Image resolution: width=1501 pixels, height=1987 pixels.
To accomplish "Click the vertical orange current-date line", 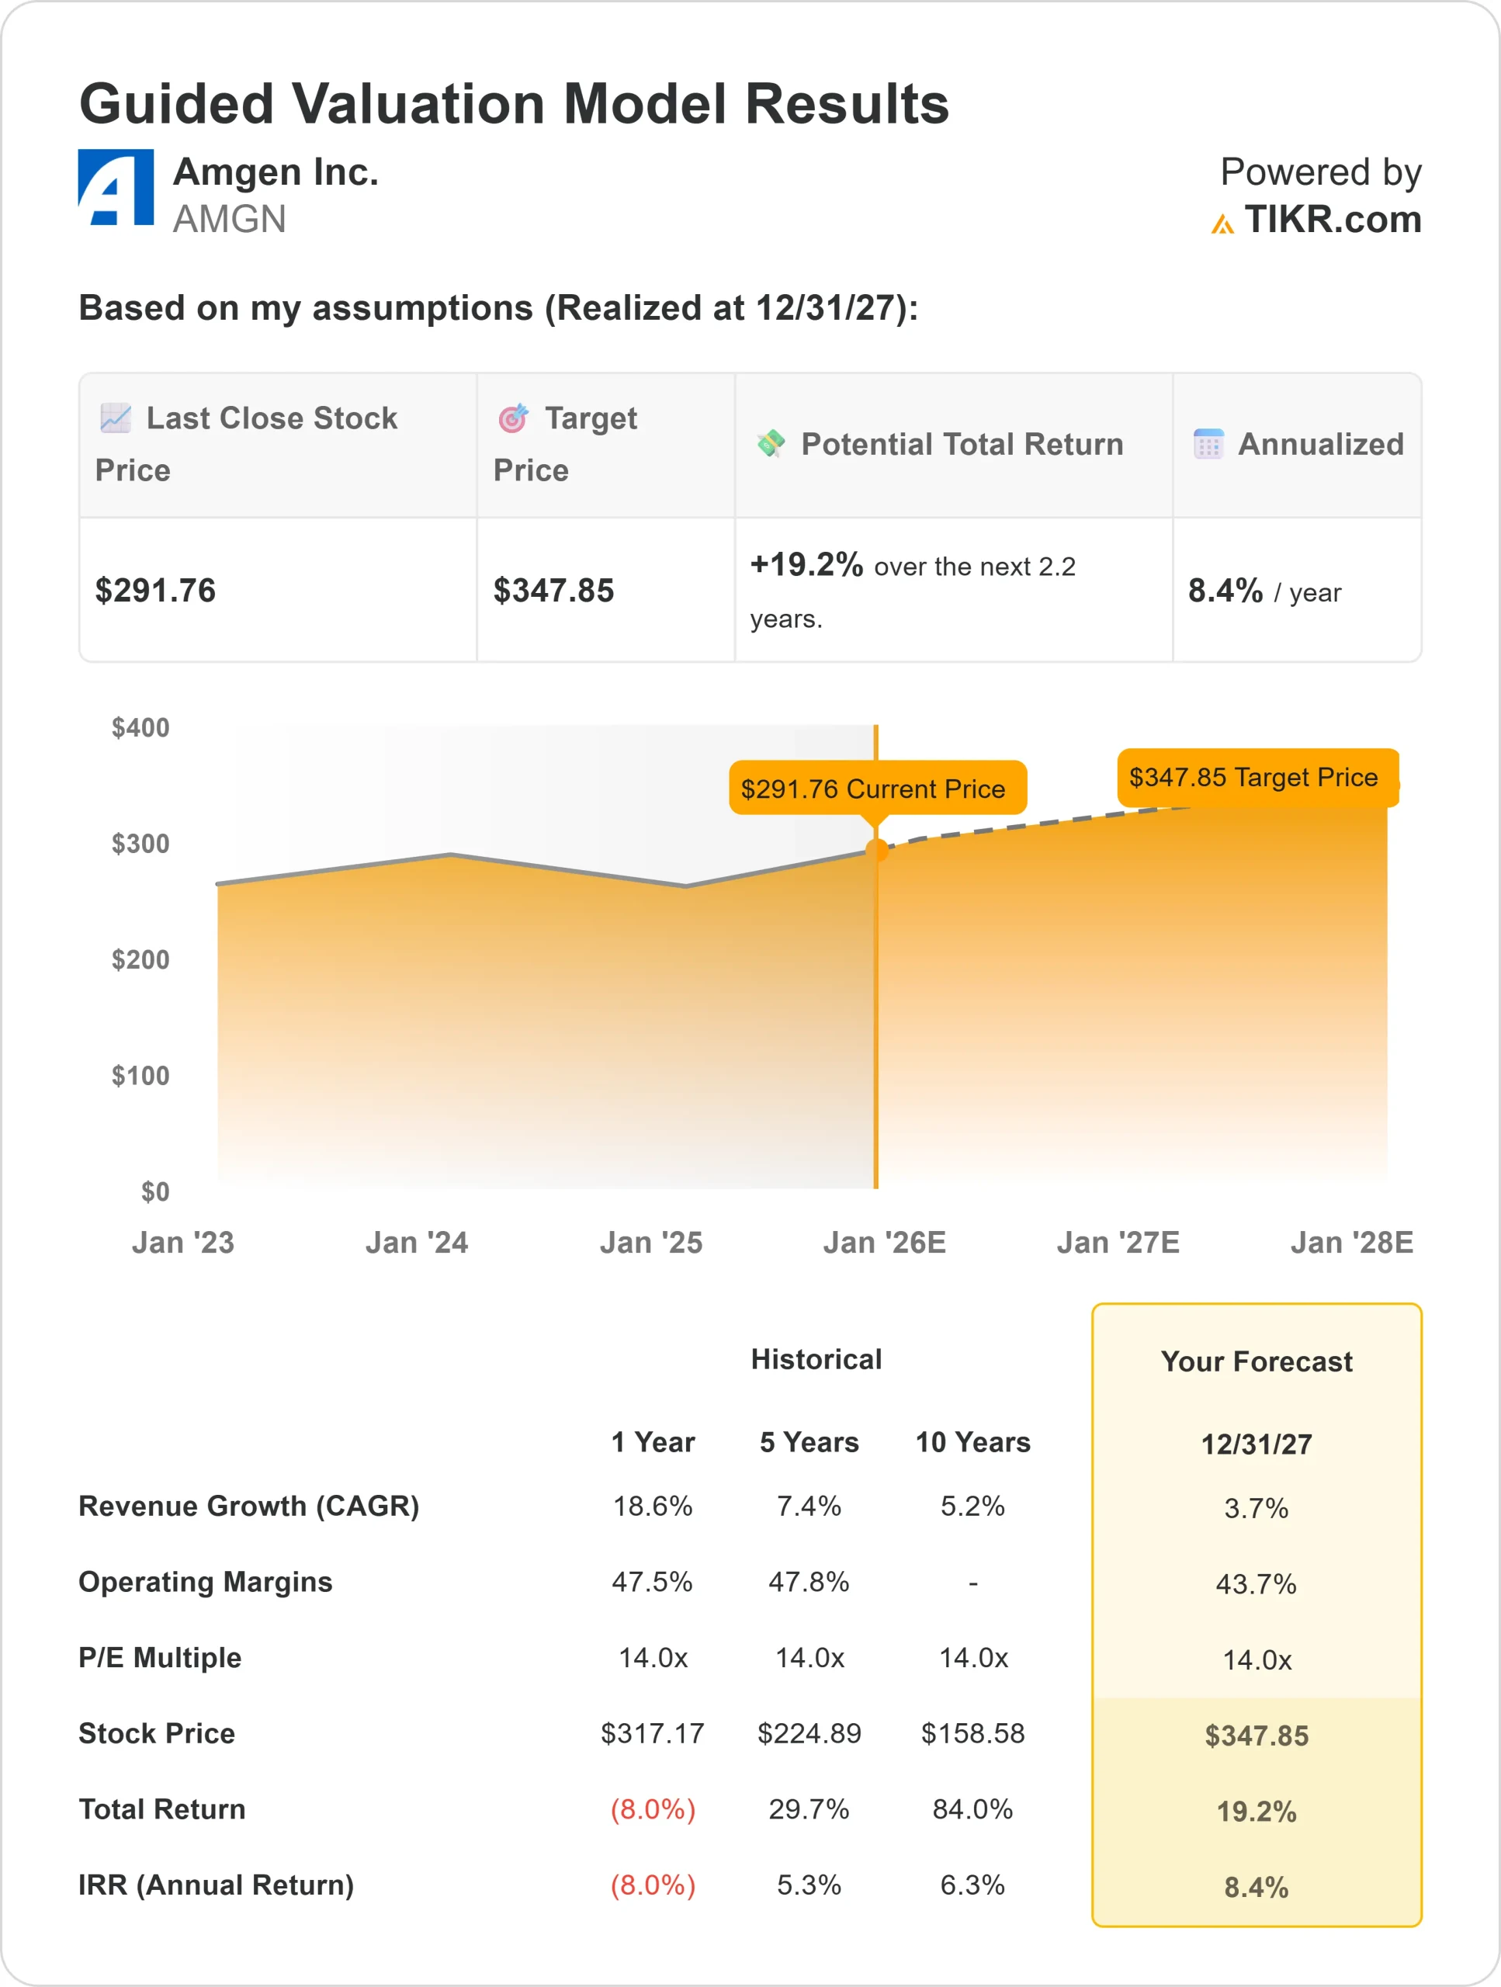I will click(x=877, y=1033).
